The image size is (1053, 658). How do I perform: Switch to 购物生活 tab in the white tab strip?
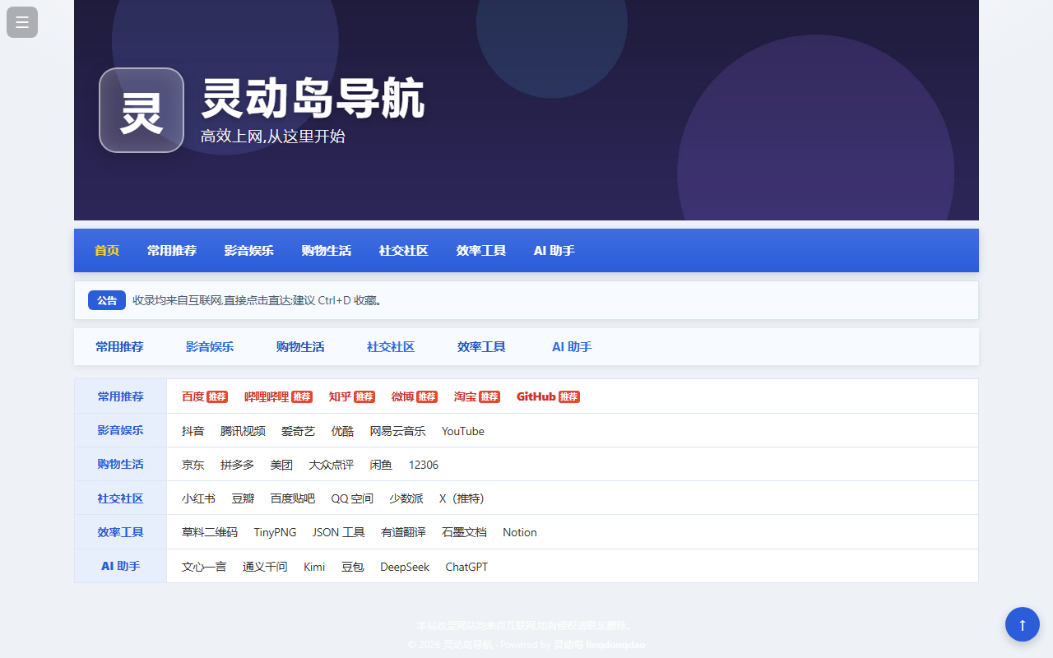coord(300,347)
